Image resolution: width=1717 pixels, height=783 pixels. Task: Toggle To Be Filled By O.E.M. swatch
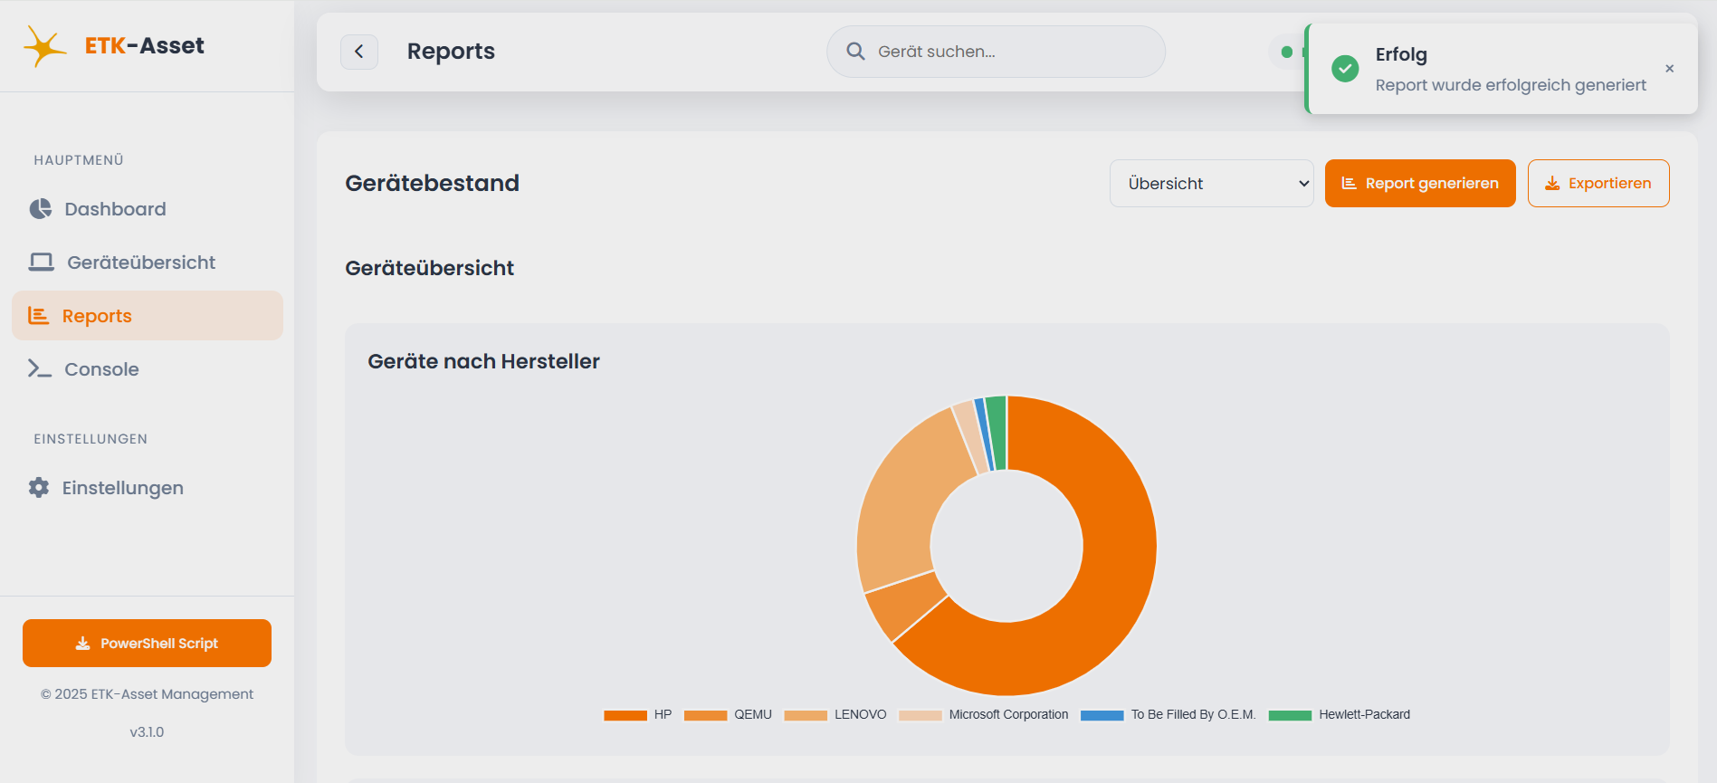point(1102,715)
